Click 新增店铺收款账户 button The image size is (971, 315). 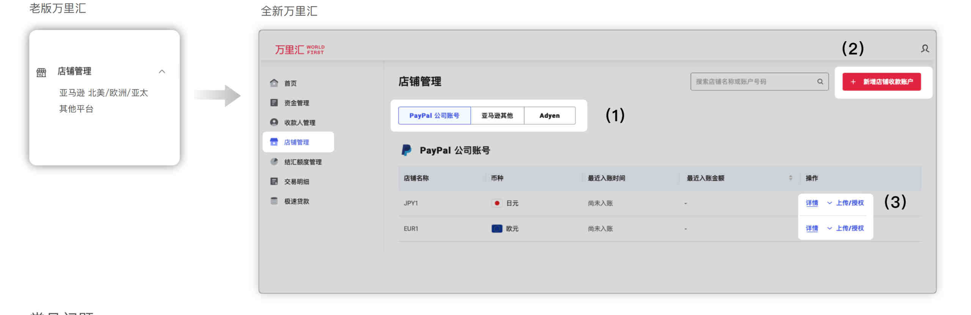(881, 81)
